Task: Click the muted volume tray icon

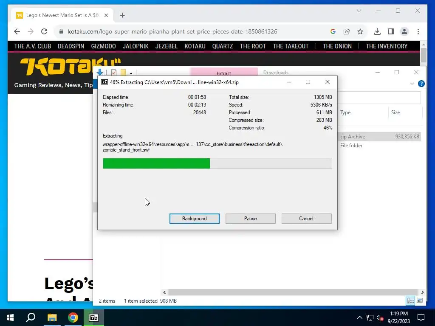Action: pyautogui.click(x=380, y=318)
